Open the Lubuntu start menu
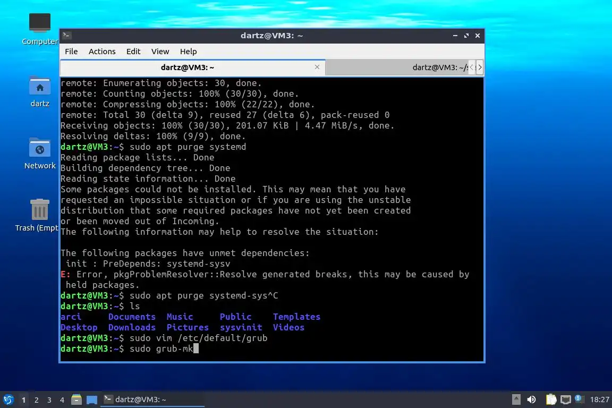This screenshot has height=408, width=612. [x=8, y=399]
